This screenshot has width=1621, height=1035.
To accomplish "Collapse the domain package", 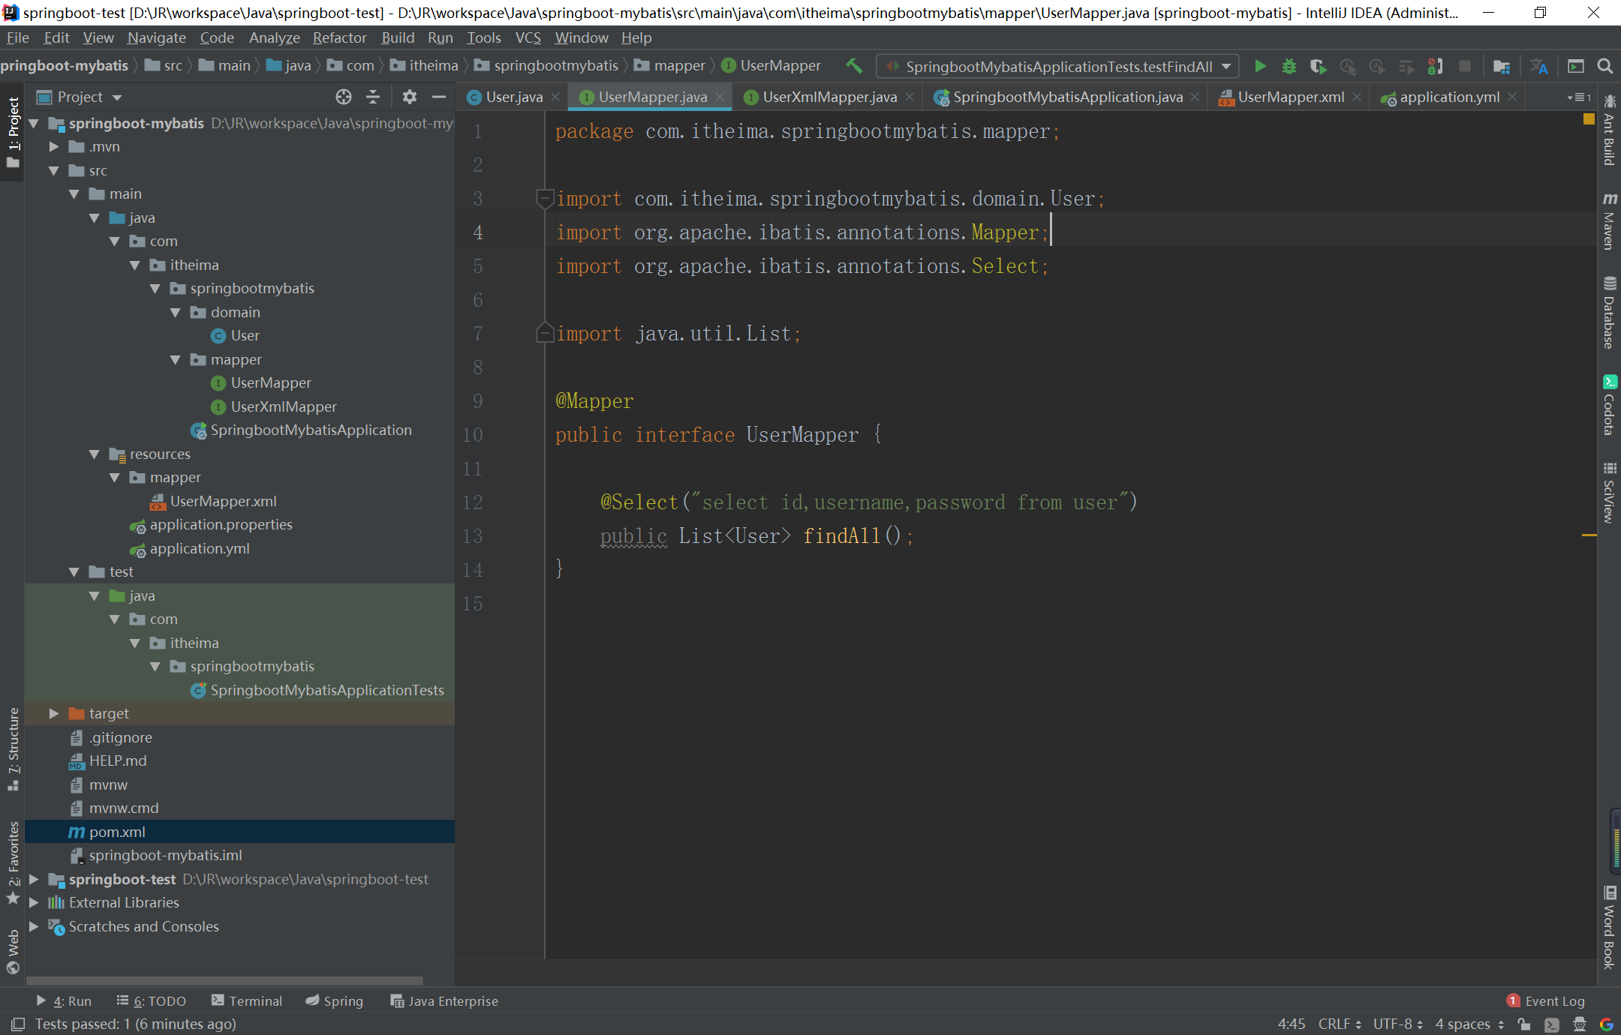I will tap(175, 313).
